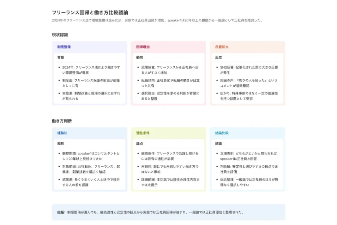This screenshot has width=337, height=225.
Task: Click bullet 周囲の声: 『周りの人も戻った』
Action: [249, 83]
